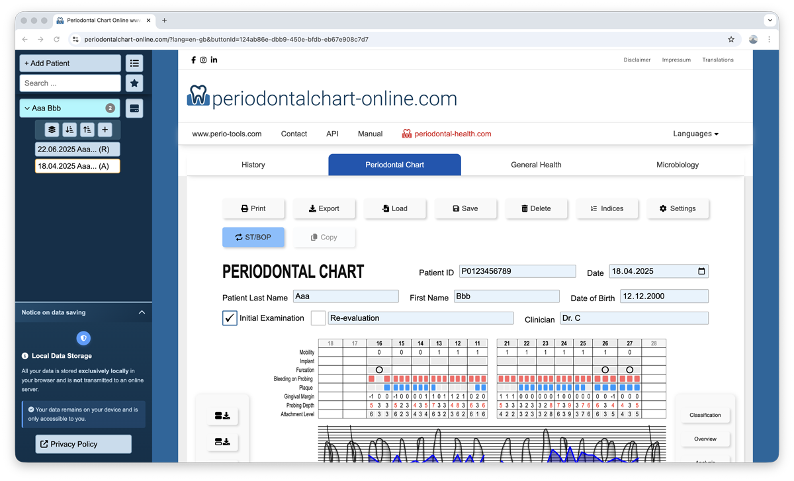Image resolution: width=794 pixels, height=481 pixels.
Task: Click the star favorites icon
Action: pyautogui.click(x=134, y=83)
